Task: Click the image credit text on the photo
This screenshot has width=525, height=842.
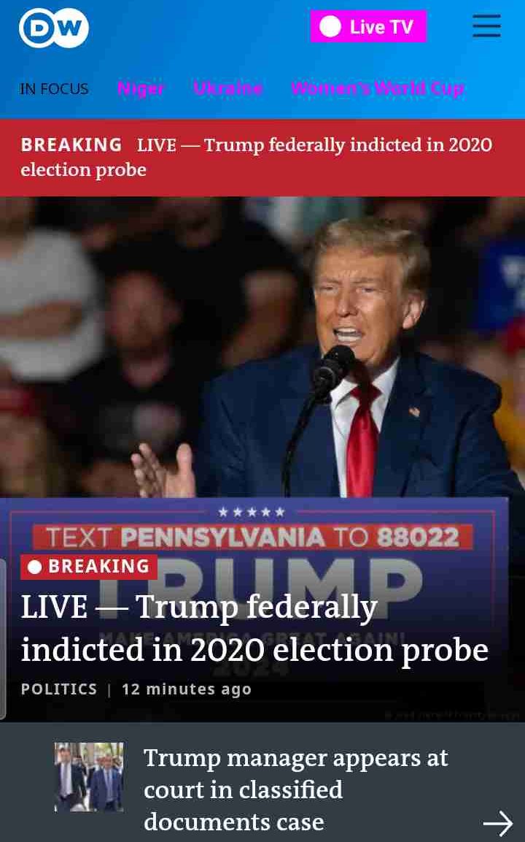Action: [453, 715]
